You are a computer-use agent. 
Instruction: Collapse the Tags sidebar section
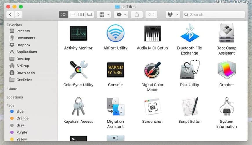11,106
